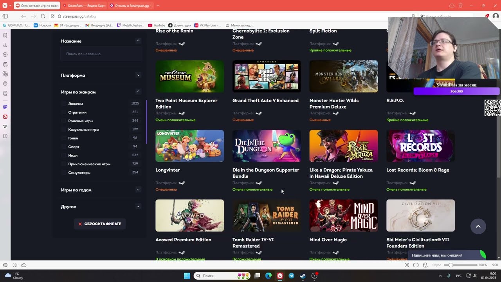Check the Симуляторы genre checkbox
This screenshot has width=501, height=282.
click(63, 173)
